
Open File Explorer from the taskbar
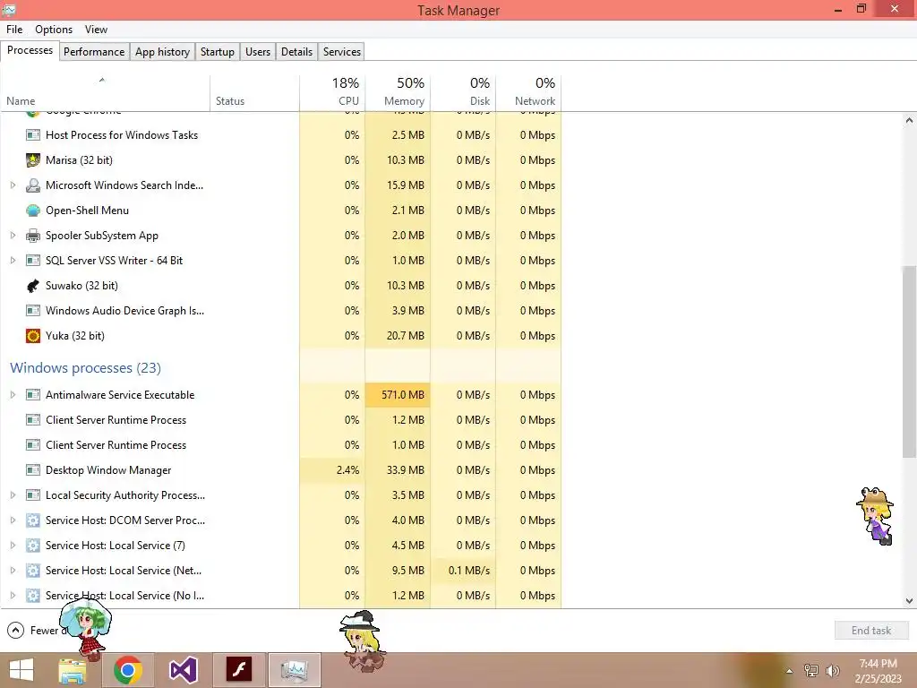pyautogui.click(x=73, y=670)
